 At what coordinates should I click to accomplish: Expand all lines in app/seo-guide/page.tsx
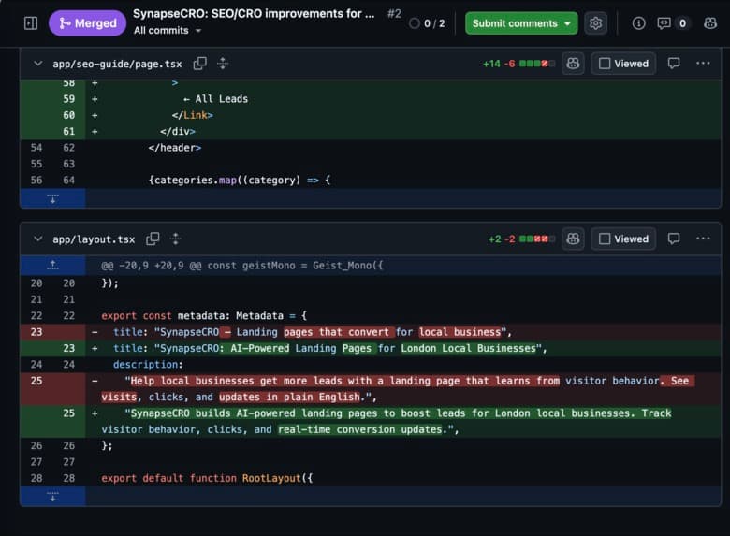pyautogui.click(x=223, y=64)
